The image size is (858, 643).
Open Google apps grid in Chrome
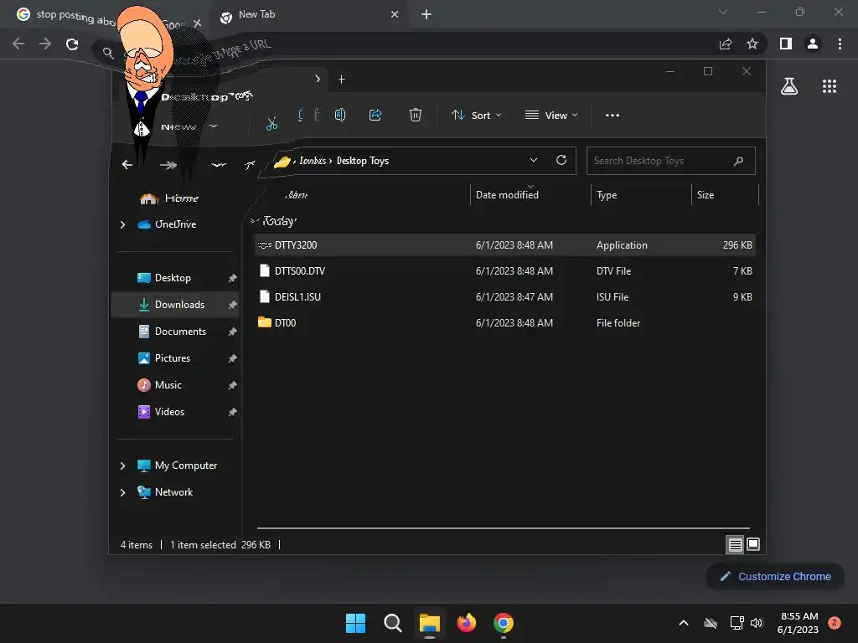tap(830, 86)
